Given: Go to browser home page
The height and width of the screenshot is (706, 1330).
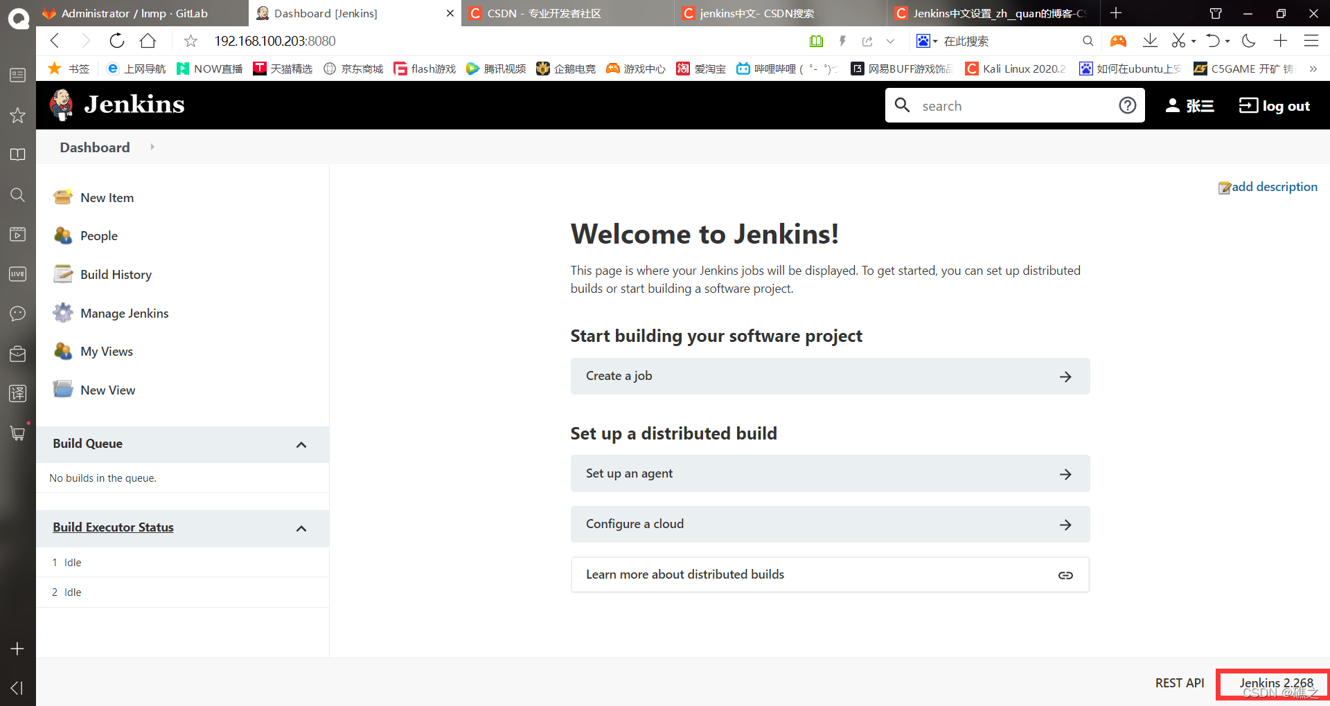Looking at the screenshot, I should 148,41.
